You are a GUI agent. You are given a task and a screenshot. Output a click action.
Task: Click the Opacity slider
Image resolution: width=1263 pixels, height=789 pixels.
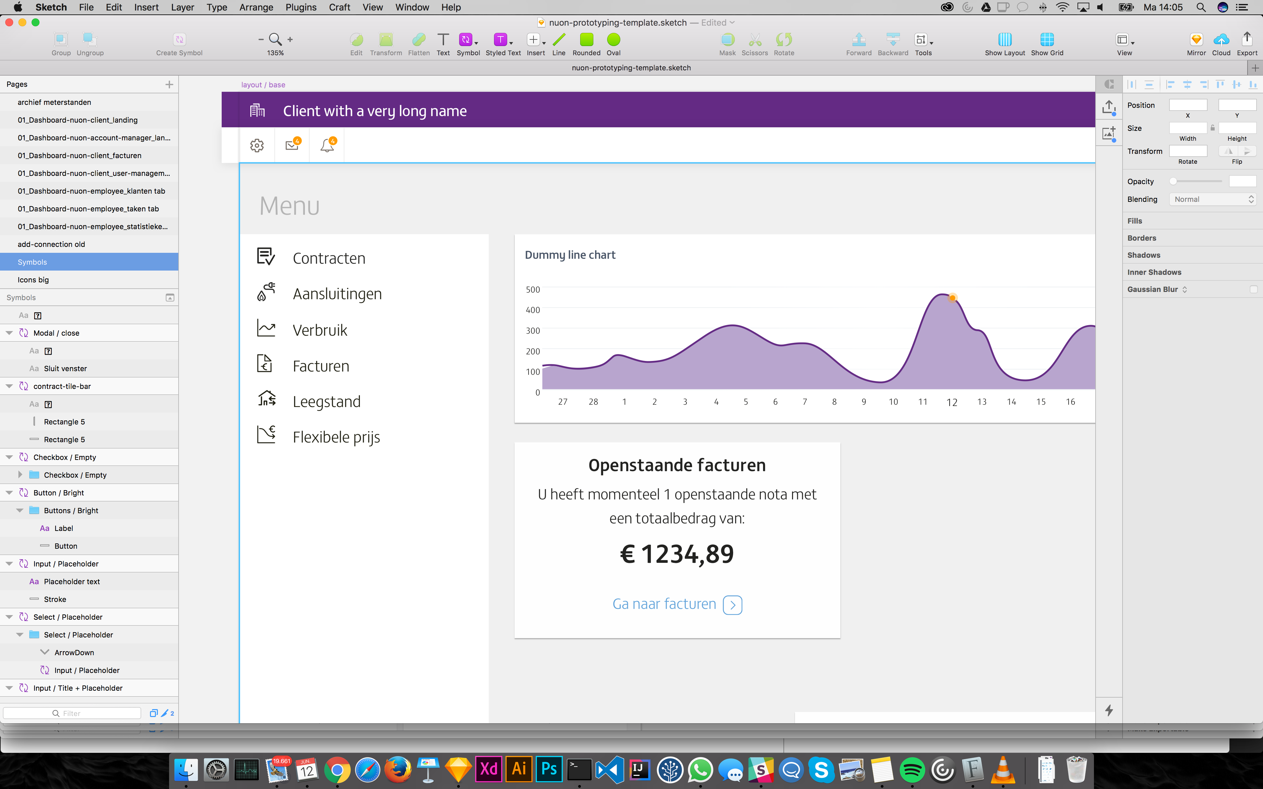point(1198,181)
